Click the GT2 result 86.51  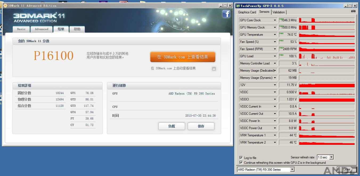point(89,100)
